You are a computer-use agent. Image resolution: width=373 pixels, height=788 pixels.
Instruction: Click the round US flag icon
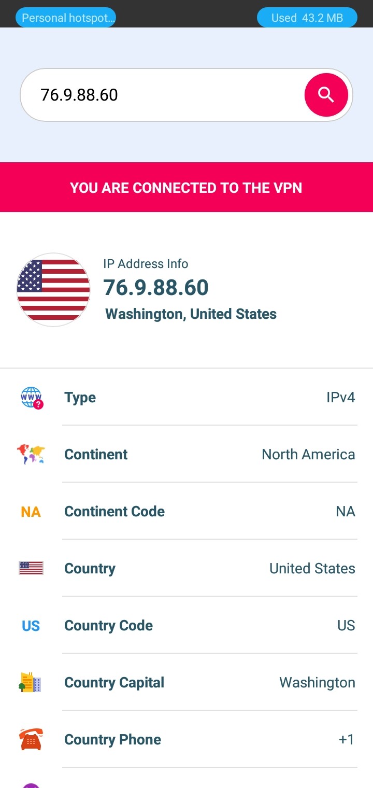tap(53, 290)
